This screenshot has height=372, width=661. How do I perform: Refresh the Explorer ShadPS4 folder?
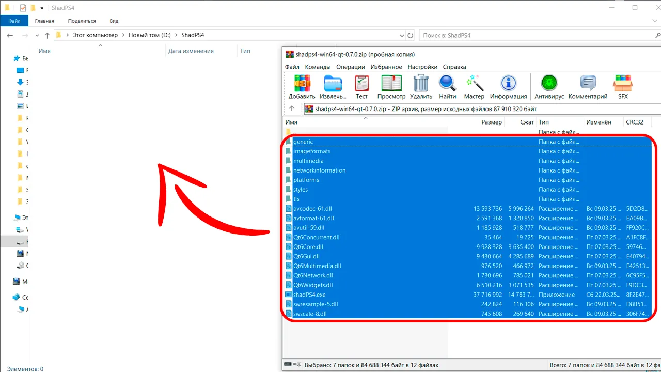pos(411,35)
